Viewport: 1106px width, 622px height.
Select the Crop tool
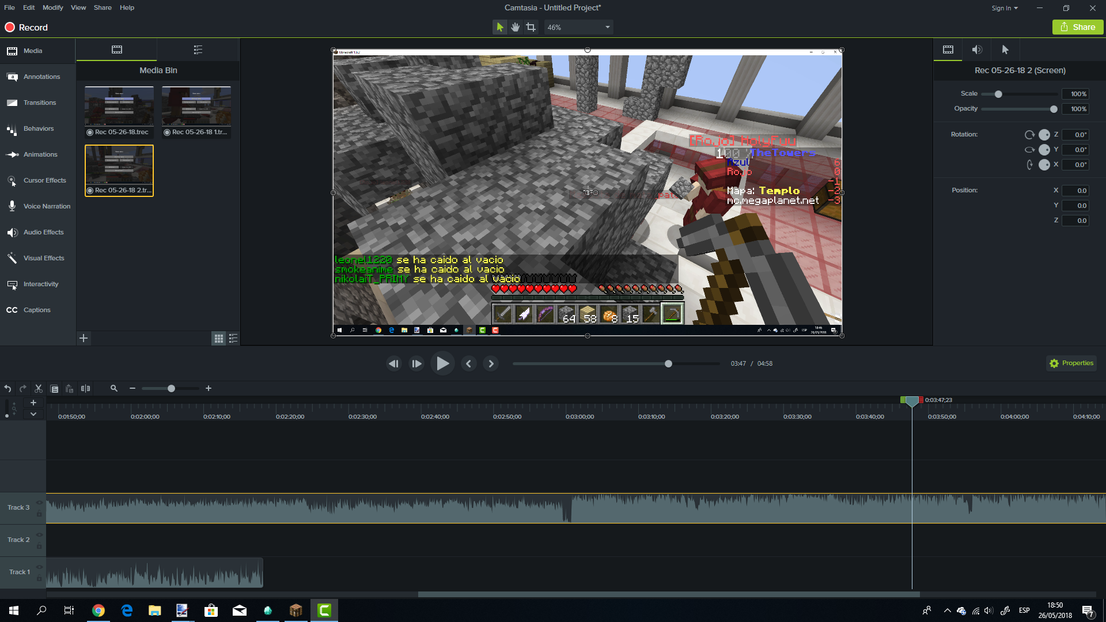click(x=531, y=27)
